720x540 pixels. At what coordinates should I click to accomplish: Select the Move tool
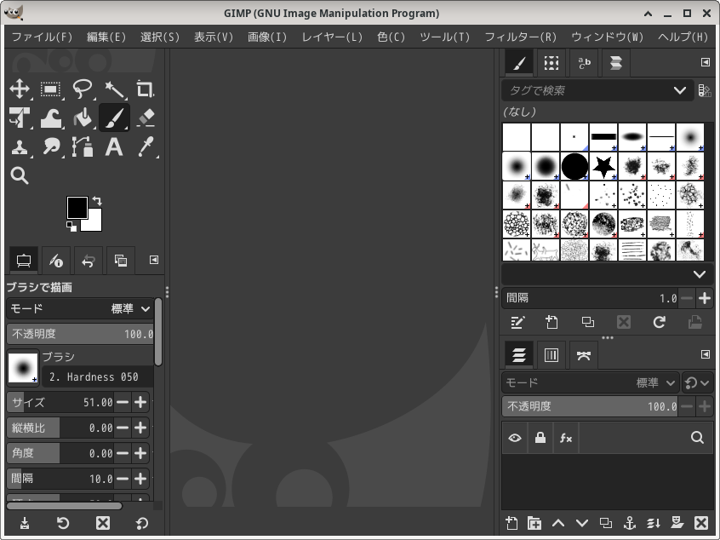click(x=20, y=89)
